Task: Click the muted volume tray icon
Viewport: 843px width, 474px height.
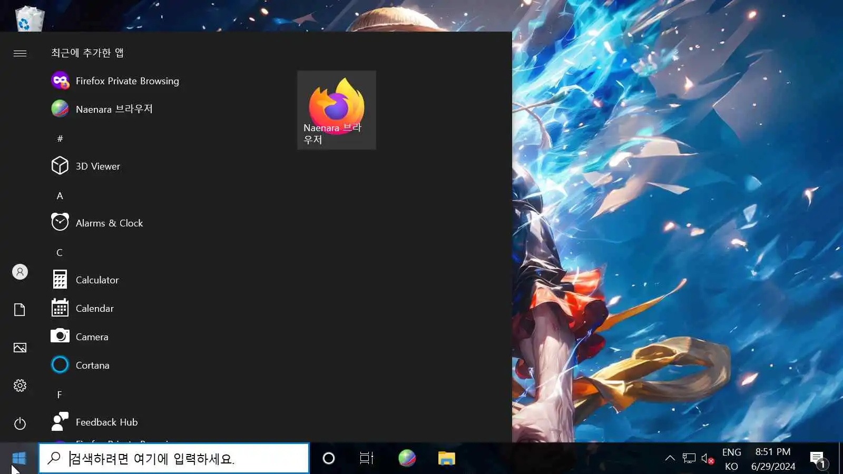Action: click(708, 458)
